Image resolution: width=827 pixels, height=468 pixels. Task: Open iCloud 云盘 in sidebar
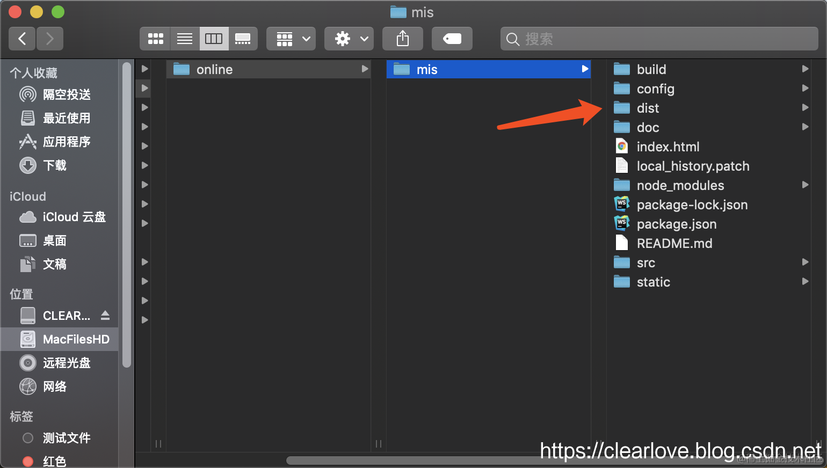60,217
